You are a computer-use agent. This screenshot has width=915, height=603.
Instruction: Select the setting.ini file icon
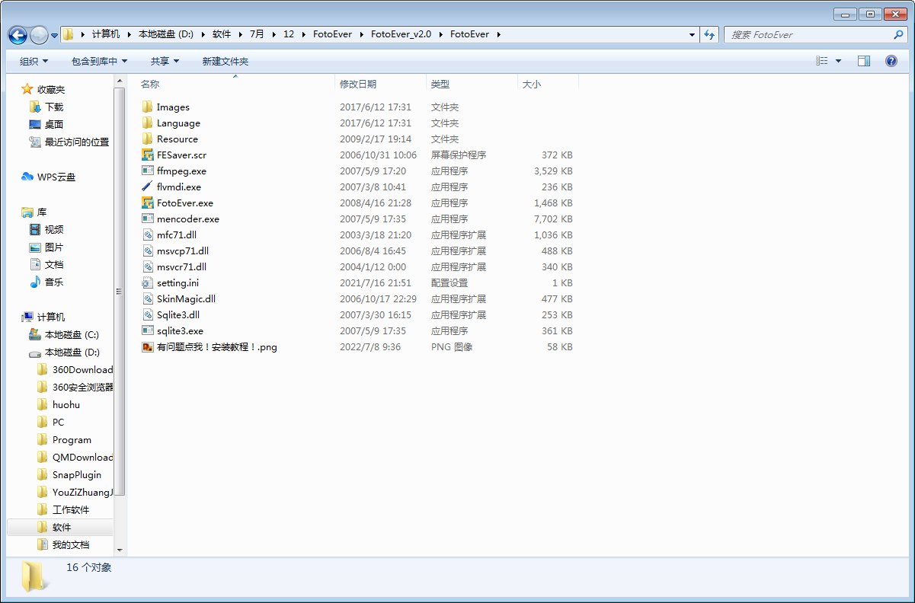148,282
